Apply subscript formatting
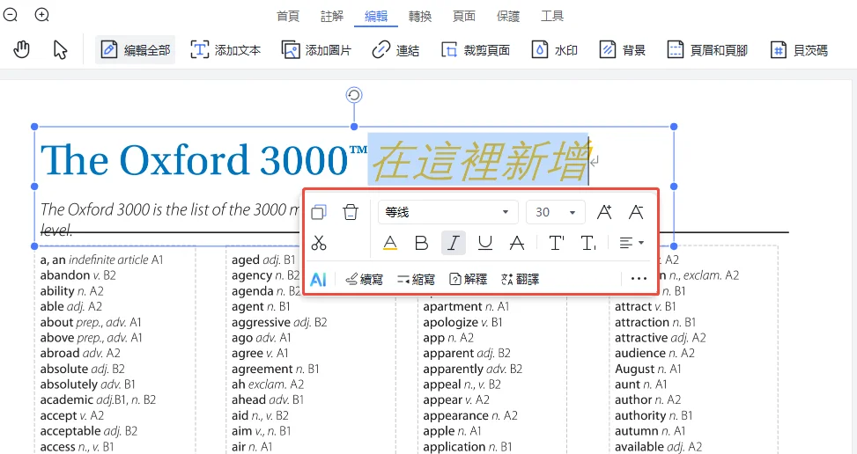The image size is (857, 454). (x=588, y=243)
